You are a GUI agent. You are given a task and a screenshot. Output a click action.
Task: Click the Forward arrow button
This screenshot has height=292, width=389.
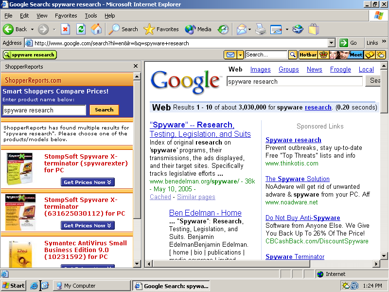(x=43, y=29)
